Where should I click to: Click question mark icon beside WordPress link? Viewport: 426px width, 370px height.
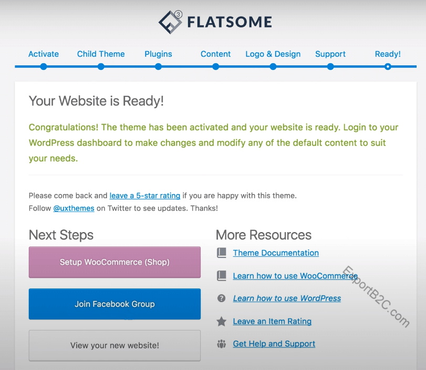(222, 298)
